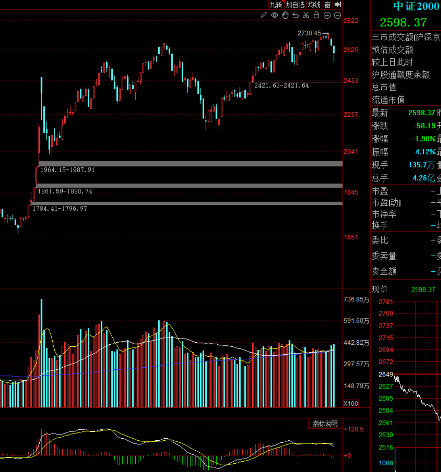The height and width of the screenshot is (472, 441).
Task: Click the 1964.15-1987.91 gray gap band
Action: coord(190,164)
